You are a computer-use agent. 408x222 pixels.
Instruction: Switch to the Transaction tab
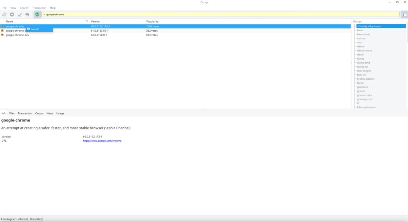tap(25, 113)
